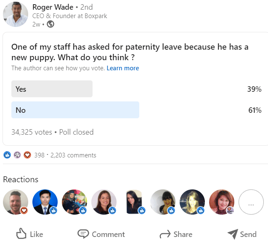Click the Comment speech bubble icon
268x250 pixels.
click(x=83, y=234)
